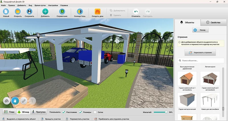Toggle the Расстояния checkbox
Screen dimensions: 228x121
tap(64, 112)
